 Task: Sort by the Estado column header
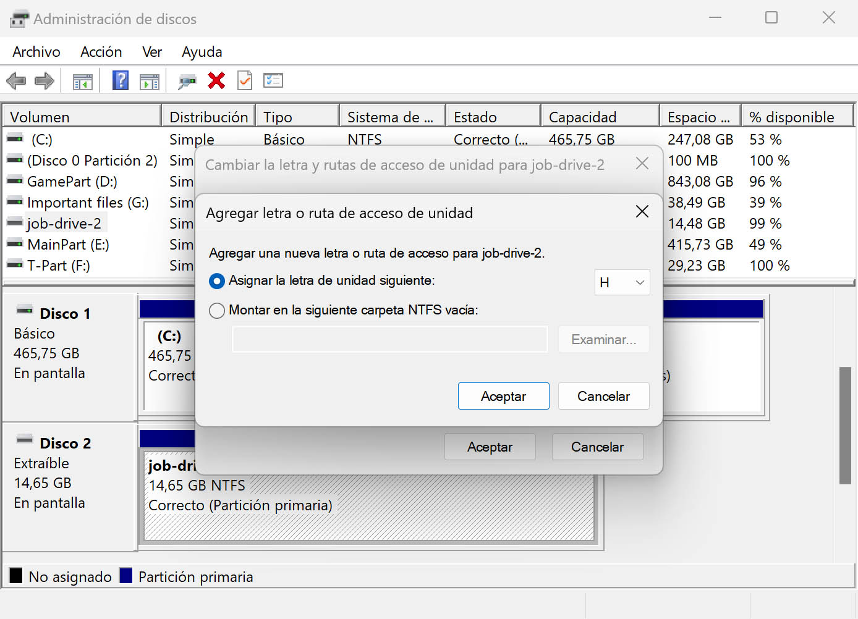coord(493,117)
